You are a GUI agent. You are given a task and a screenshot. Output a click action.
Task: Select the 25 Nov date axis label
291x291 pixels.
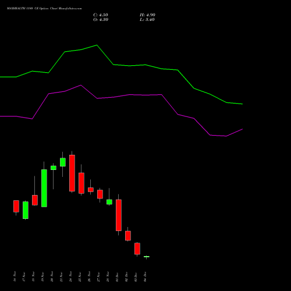80,276
